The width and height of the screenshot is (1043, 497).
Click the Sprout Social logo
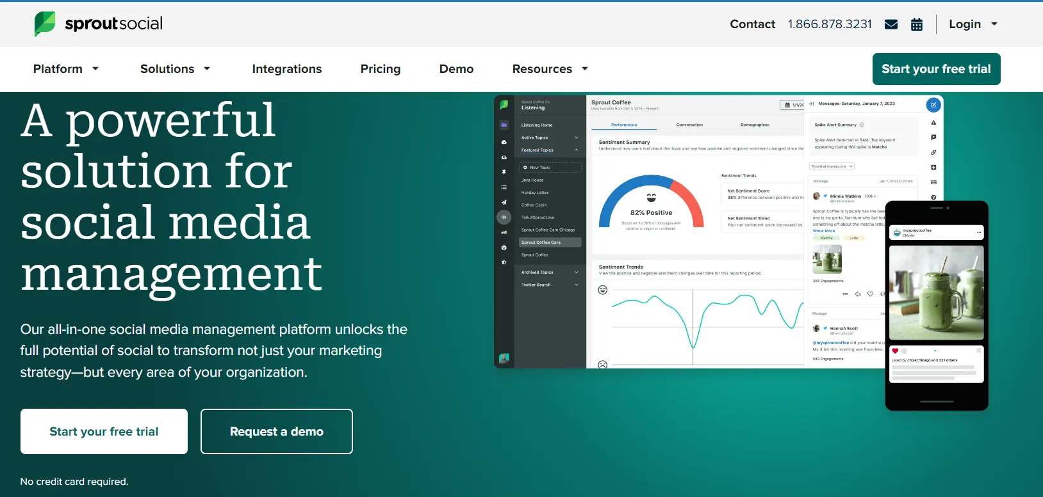[x=99, y=24]
